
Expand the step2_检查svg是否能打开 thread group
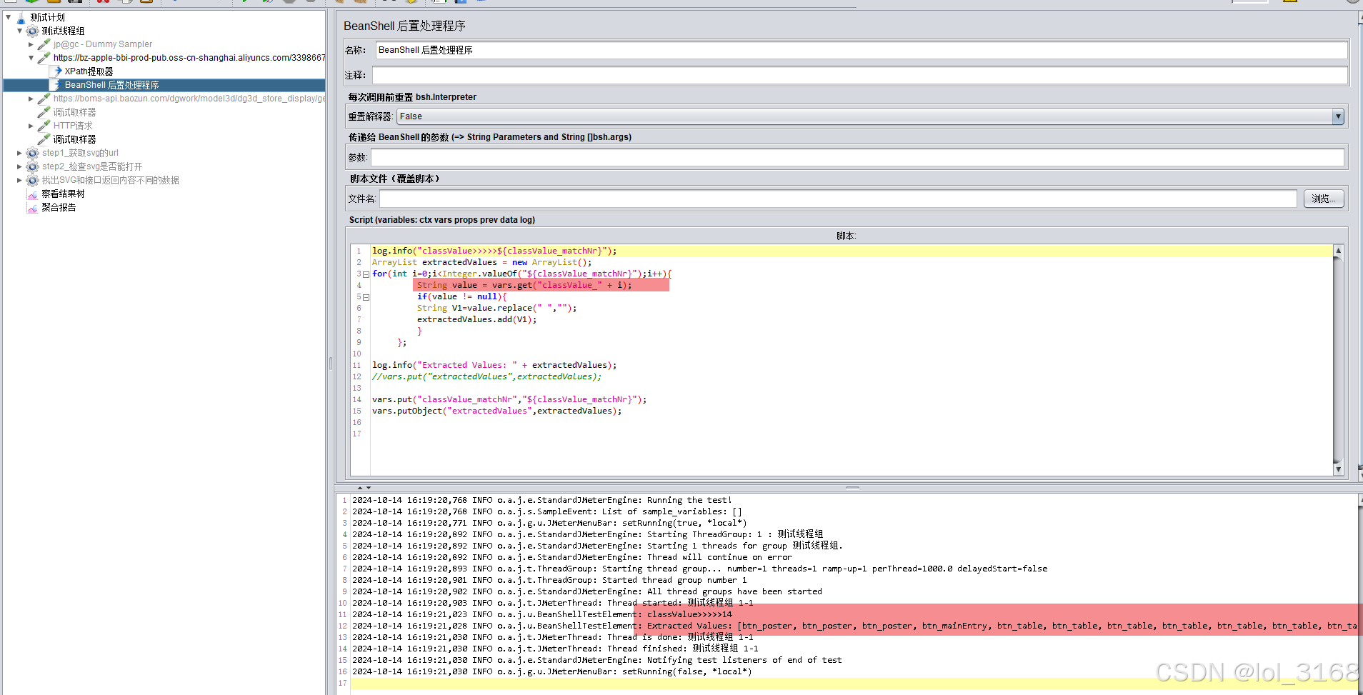point(19,166)
